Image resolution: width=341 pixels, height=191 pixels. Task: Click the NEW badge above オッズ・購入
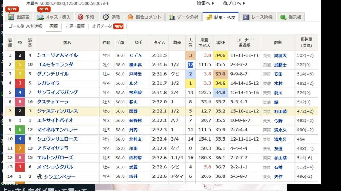tap(44, 9)
